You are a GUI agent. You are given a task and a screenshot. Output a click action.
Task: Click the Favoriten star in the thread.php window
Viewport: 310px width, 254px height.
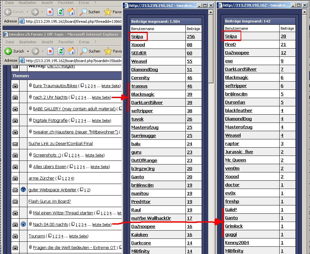pos(108,12)
